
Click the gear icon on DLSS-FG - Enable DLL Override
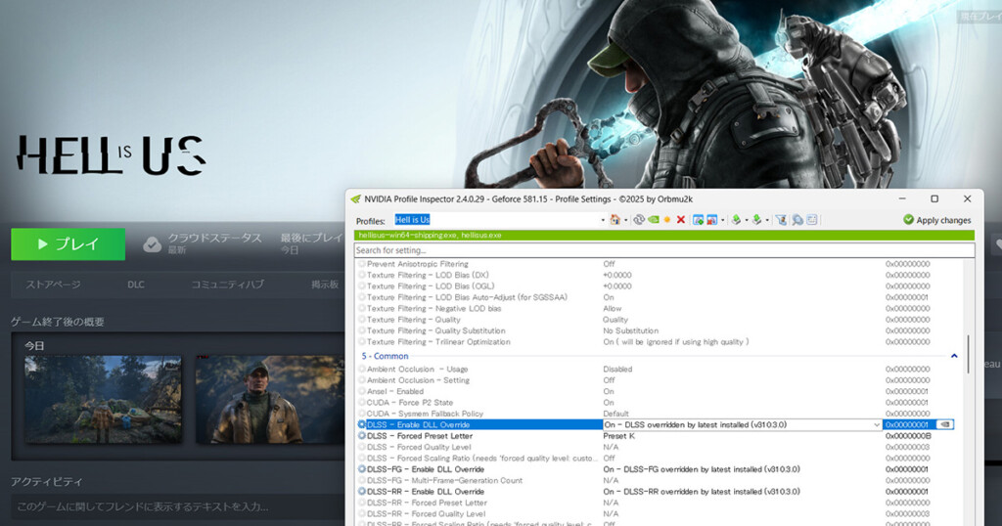pyautogui.click(x=362, y=469)
